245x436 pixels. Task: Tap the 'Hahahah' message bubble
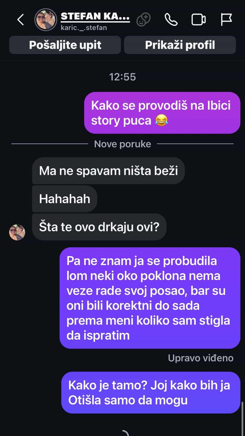pos(65,199)
